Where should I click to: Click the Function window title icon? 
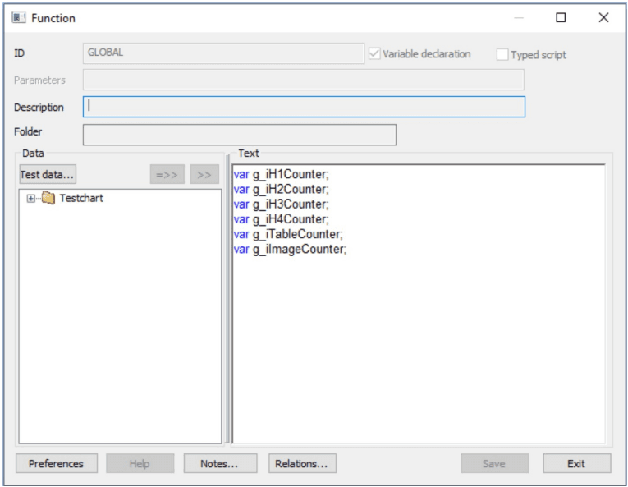(18, 17)
